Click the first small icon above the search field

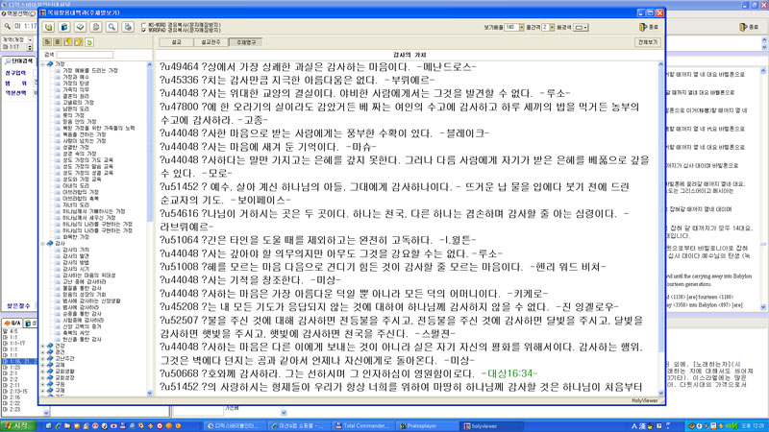click(x=48, y=43)
